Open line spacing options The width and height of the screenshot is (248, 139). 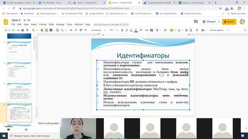pyautogui.click(x=165, y=30)
